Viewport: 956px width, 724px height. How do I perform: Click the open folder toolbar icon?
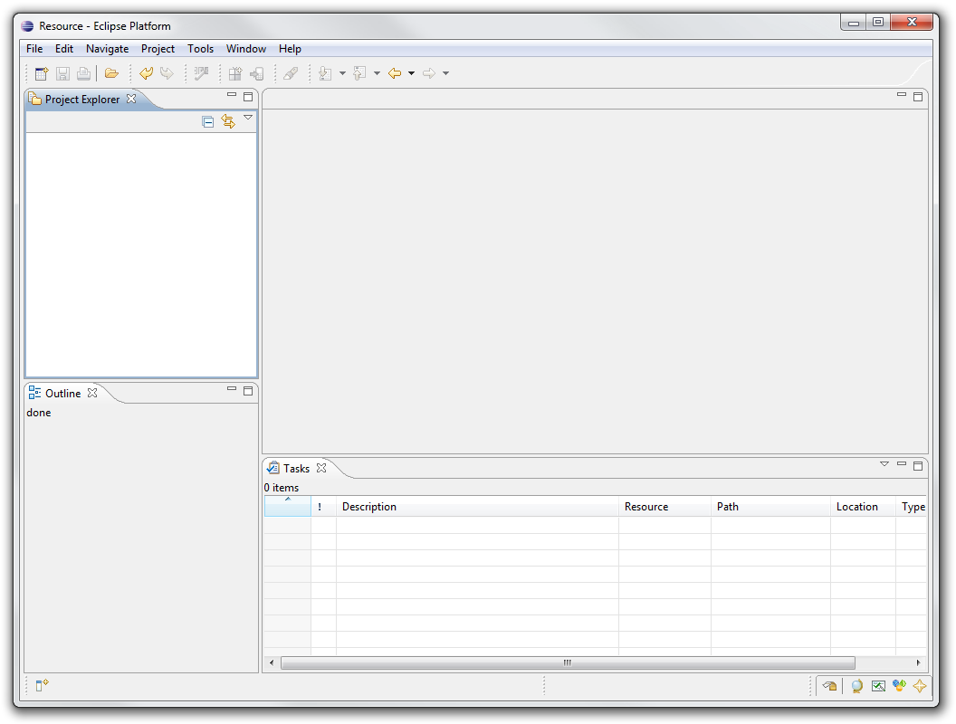pos(111,73)
